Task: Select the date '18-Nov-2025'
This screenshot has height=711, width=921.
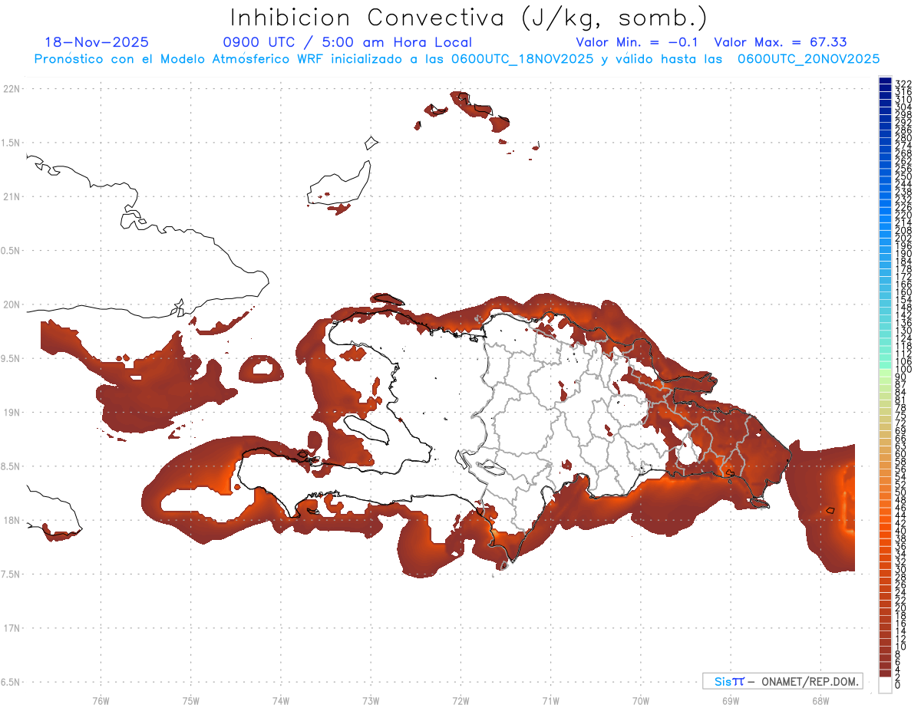Action: [97, 42]
